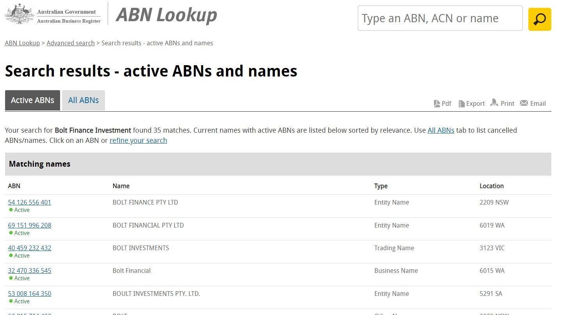Switch to the All ABNs tab
The width and height of the screenshot is (565, 315).
click(84, 100)
